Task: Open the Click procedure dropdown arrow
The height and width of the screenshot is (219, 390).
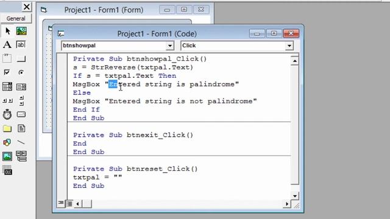Action: tap(289, 46)
